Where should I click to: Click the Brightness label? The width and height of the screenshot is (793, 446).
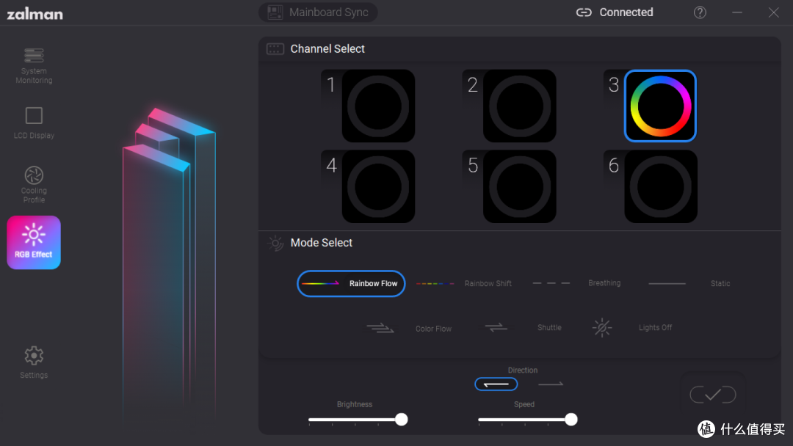355,404
